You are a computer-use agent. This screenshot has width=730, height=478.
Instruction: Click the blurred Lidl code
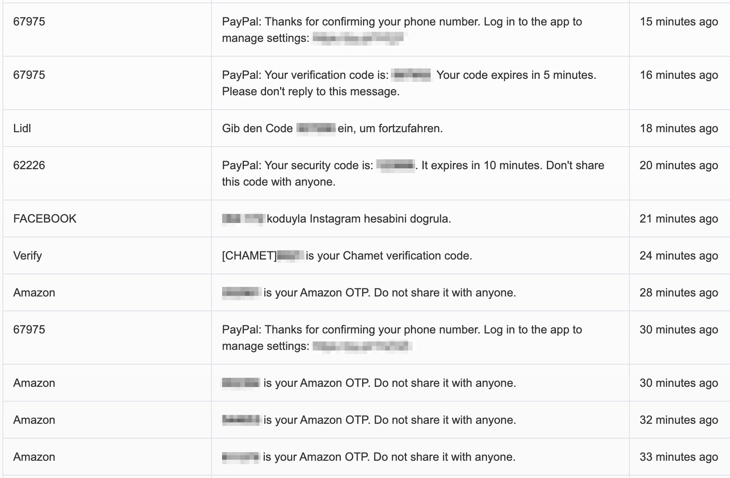point(316,129)
